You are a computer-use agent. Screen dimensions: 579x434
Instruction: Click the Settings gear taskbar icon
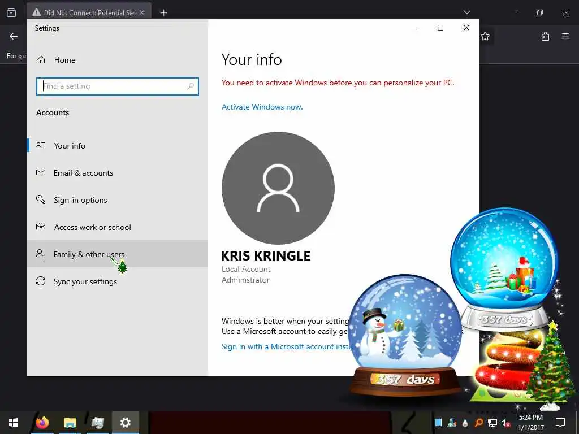[x=125, y=423]
